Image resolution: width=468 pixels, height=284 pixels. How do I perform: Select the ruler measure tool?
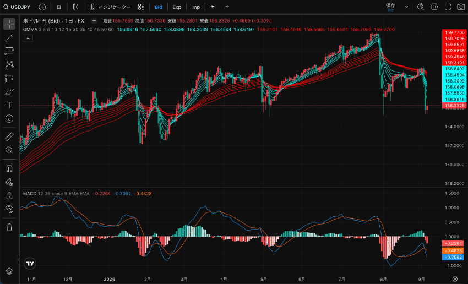tap(9, 136)
